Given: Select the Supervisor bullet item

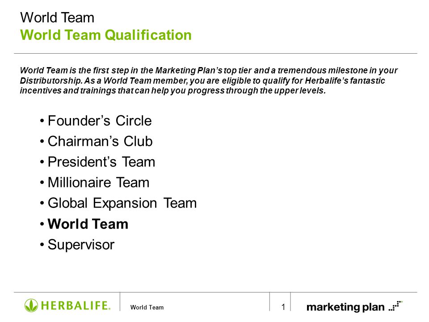Looking at the screenshot, I should click(81, 245).
